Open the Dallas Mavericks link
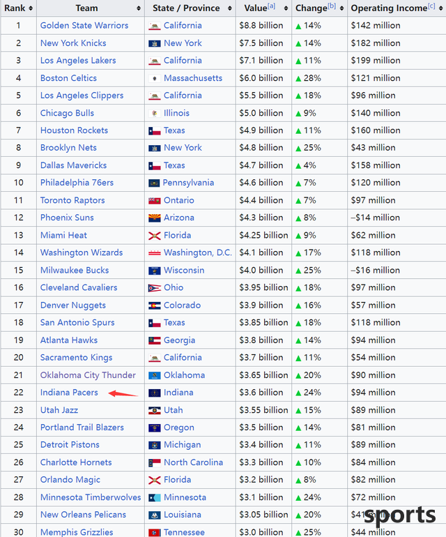The width and height of the screenshot is (446, 537). coord(74,165)
